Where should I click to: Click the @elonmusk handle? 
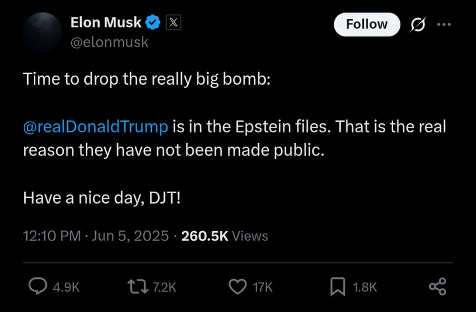click(109, 42)
